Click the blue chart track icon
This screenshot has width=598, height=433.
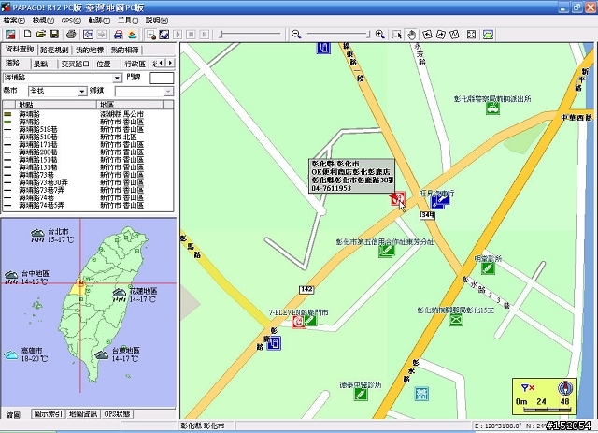point(164,35)
